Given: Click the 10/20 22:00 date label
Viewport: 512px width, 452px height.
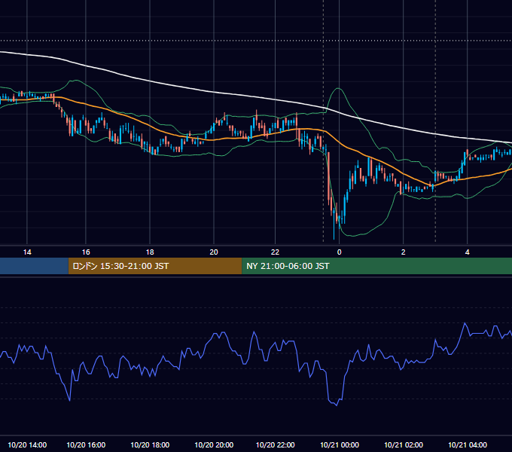Looking at the screenshot, I should [276, 444].
